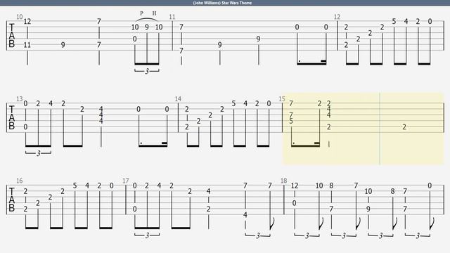Select measure number 14
This screenshot has width=450, height=253.
(x=178, y=99)
